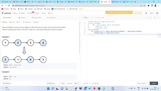Open File Explorer from taskbar

point(67,88)
